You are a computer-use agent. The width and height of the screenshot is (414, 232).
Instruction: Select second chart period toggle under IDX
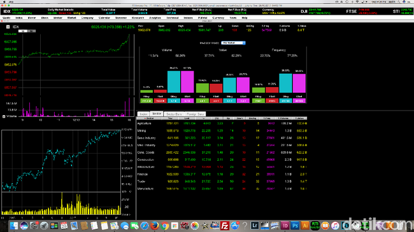tap(31, 31)
